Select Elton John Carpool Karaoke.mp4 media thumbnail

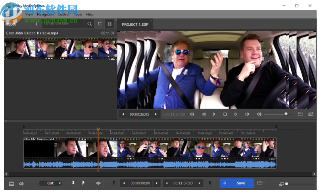pos(60,49)
